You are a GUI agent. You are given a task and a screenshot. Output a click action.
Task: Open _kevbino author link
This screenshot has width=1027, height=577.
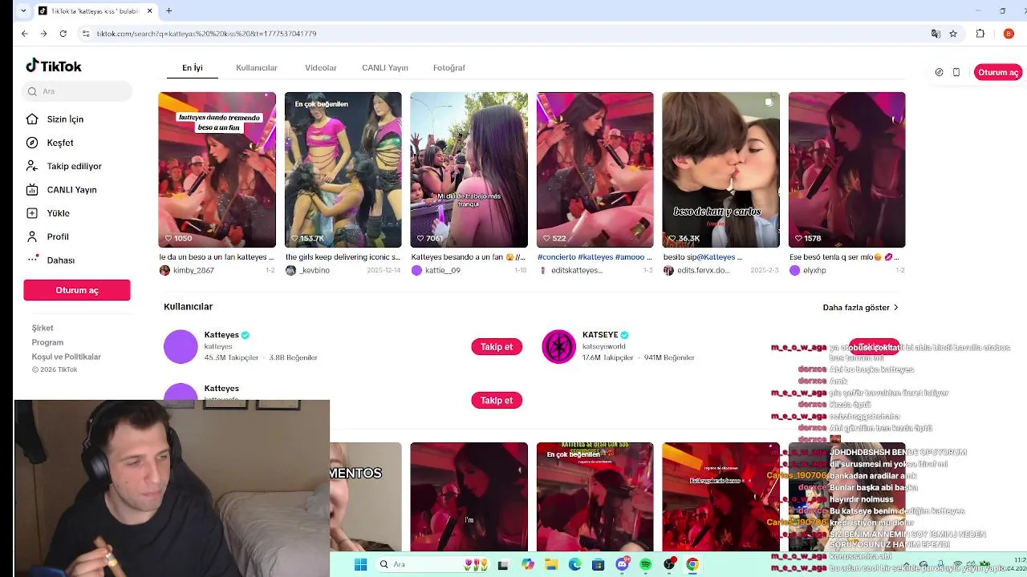coord(314,271)
